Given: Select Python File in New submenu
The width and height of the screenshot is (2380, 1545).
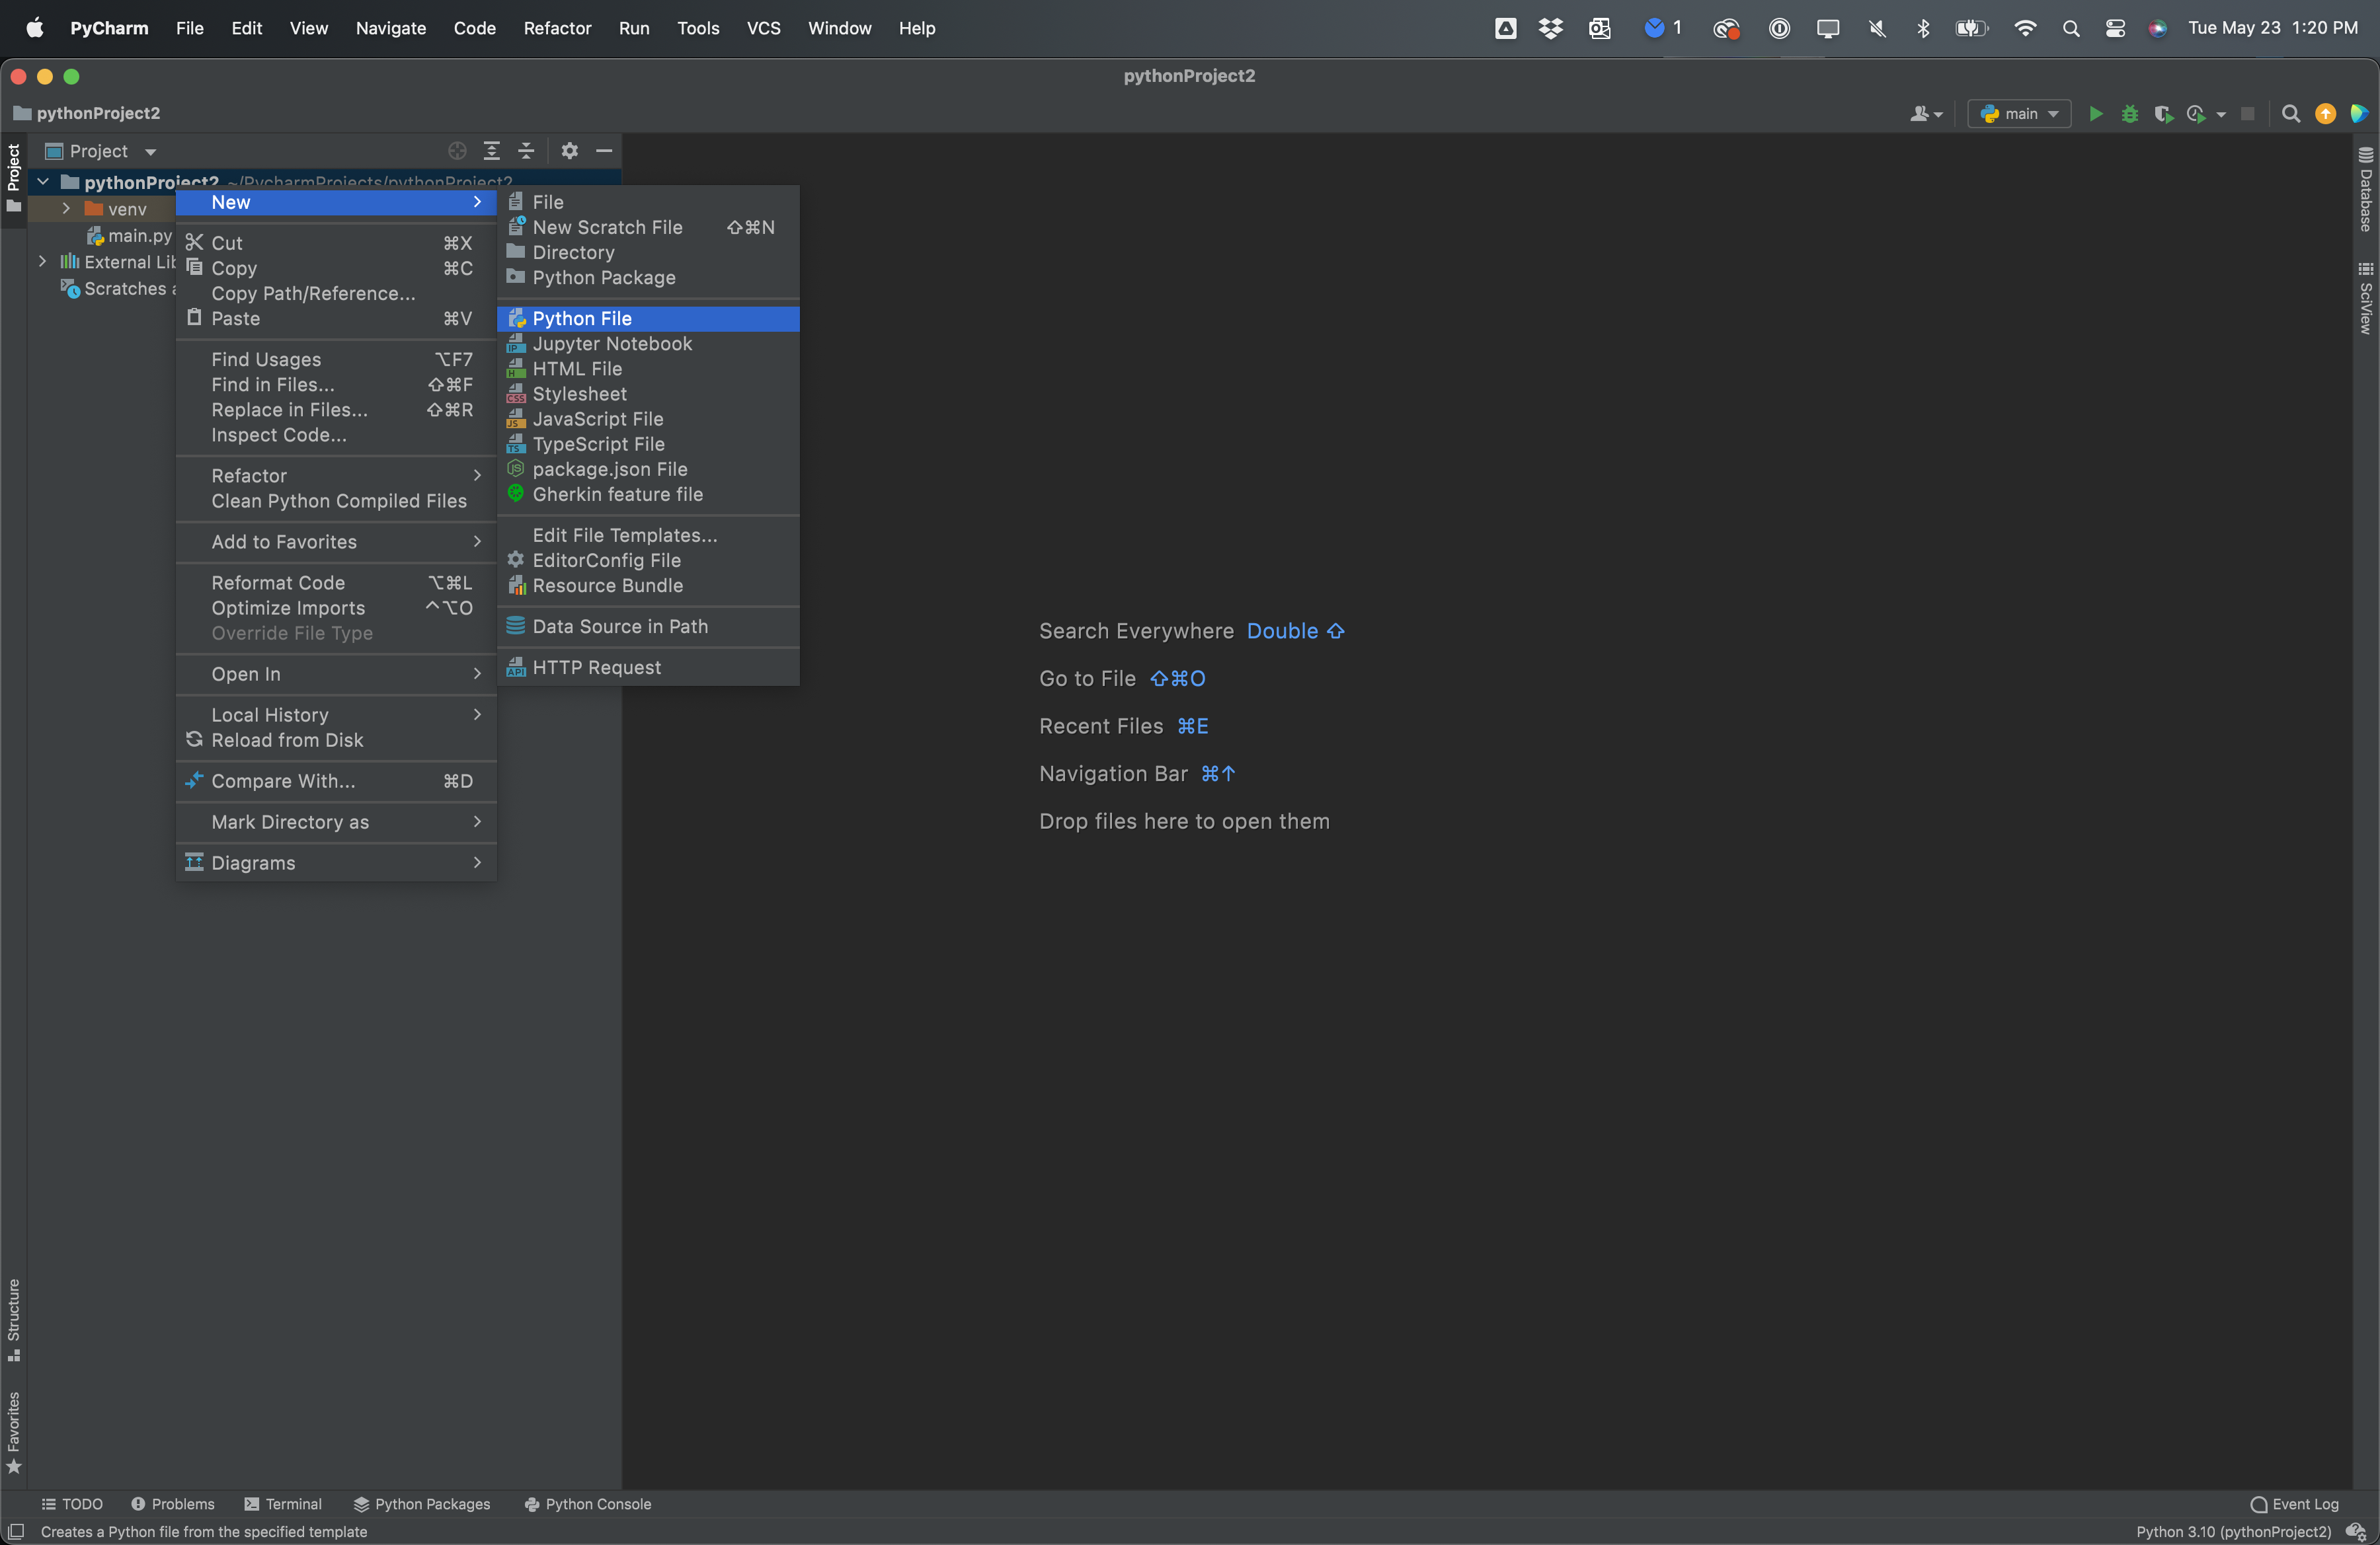Looking at the screenshot, I should 648,319.
